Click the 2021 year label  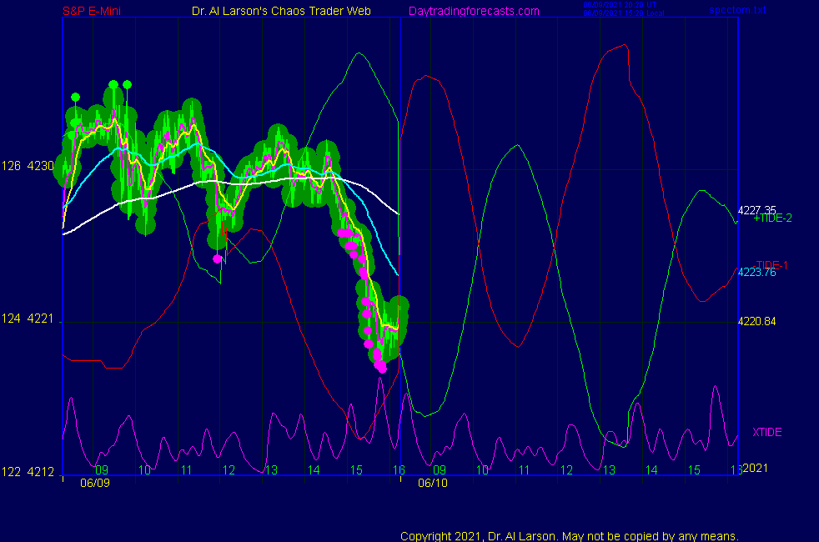point(756,468)
